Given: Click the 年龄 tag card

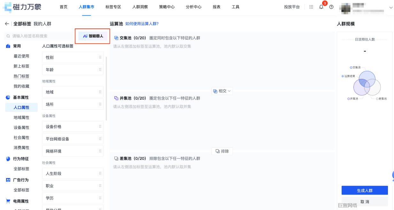Looking at the screenshot, I should (73, 70).
